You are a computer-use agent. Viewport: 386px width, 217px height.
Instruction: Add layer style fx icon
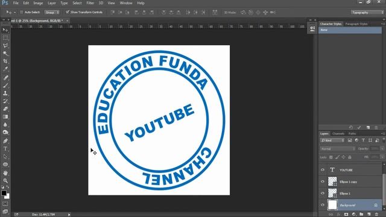pyautogui.click(x=338, y=215)
